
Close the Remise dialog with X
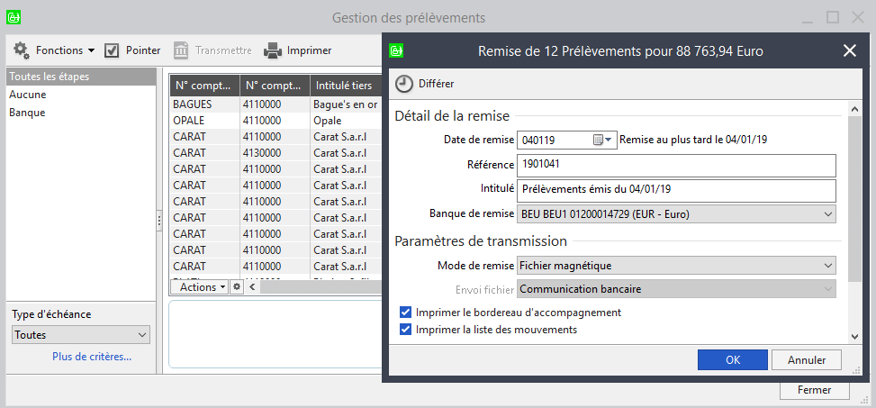[x=849, y=51]
